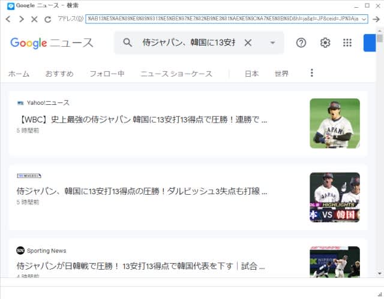The width and height of the screenshot is (384, 299).
Task: Click the scrollbar down arrow
Action: coord(380,273)
